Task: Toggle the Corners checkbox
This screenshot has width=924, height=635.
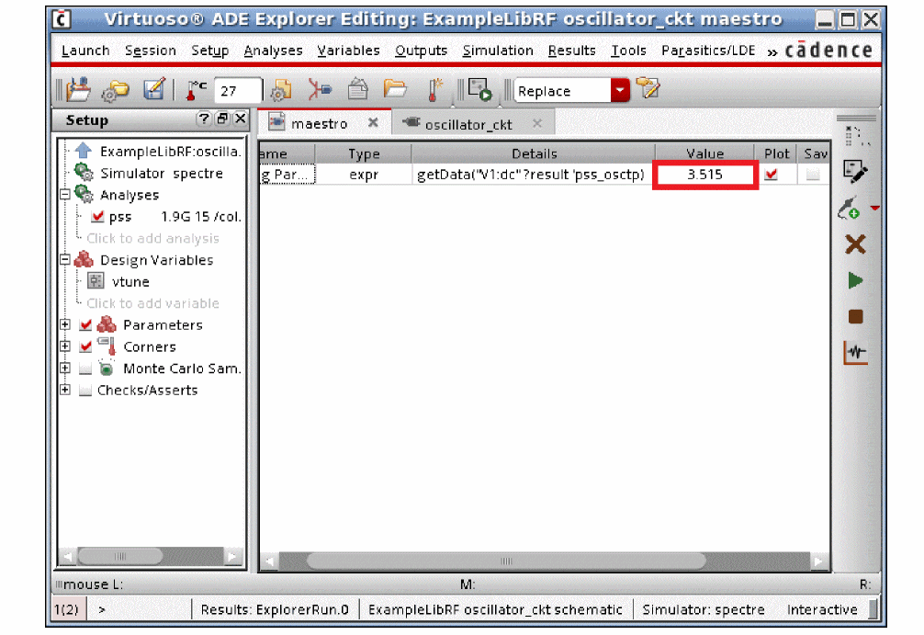Action: click(x=86, y=346)
